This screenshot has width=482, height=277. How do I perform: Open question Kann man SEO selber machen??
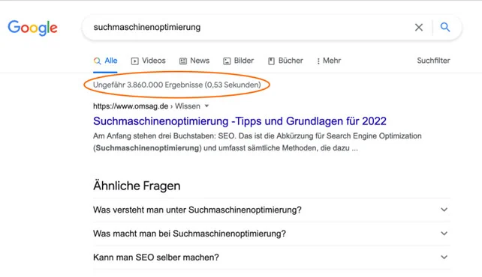point(272,257)
